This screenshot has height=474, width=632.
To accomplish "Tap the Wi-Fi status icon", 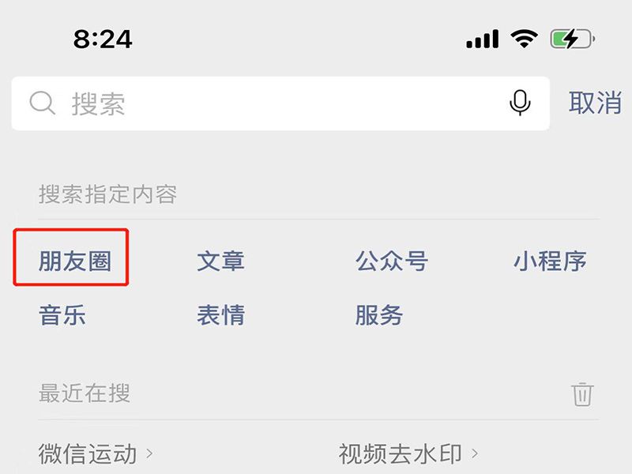I will tap(524, 39).
